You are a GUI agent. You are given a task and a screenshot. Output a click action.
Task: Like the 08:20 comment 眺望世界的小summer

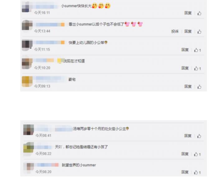197,172
